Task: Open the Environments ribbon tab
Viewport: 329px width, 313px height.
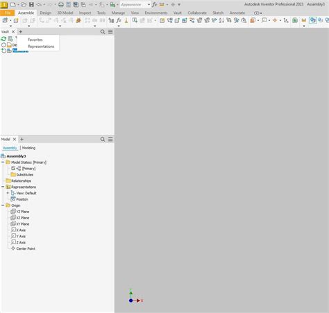Action: click(156, 12)
